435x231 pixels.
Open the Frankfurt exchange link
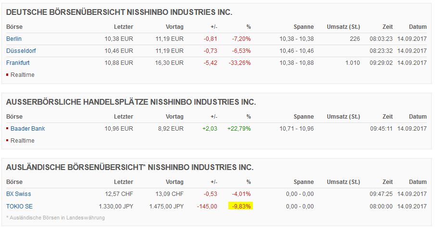coord(18,63)
